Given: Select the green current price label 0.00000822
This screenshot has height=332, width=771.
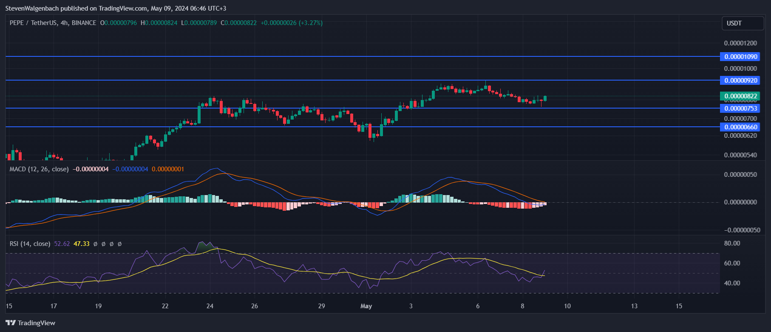Looking at the screenshot, I should click(740, 96).
